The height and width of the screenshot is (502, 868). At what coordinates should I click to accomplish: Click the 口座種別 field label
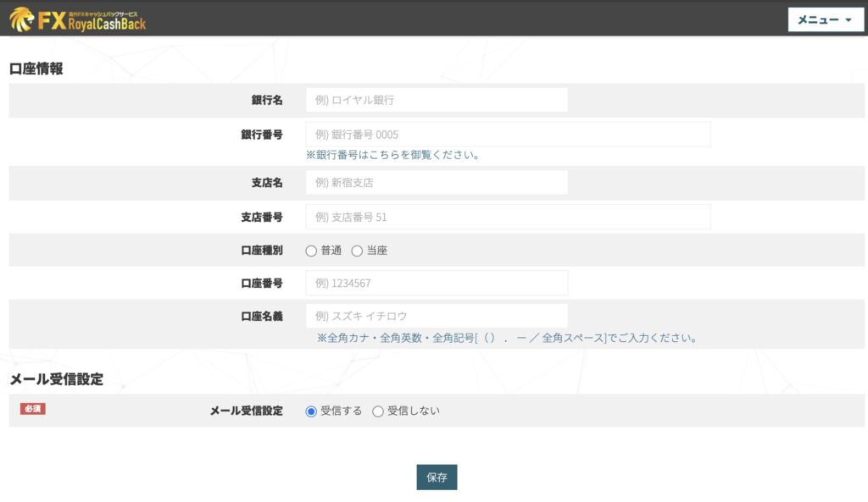click(262, 251)
